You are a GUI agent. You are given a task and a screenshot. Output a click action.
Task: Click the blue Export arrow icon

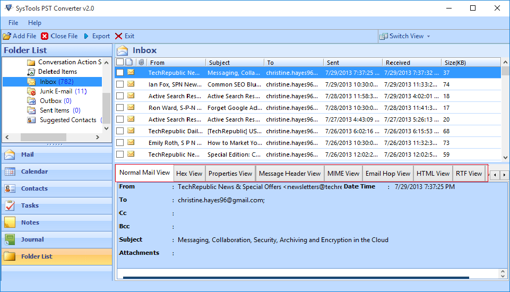[86, 36]
